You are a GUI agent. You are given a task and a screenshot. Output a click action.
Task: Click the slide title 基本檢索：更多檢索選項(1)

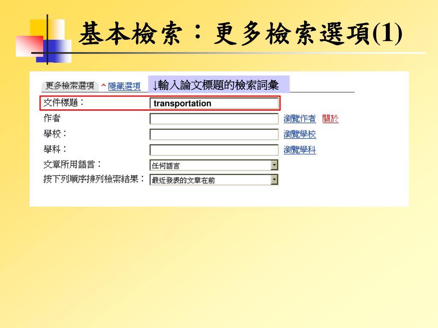[240, 34]
